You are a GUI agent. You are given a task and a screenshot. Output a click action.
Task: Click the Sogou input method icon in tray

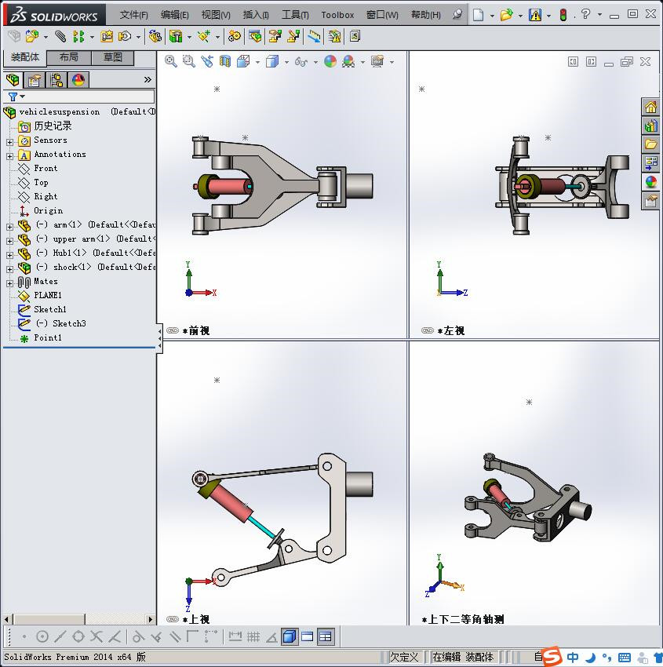552,656
